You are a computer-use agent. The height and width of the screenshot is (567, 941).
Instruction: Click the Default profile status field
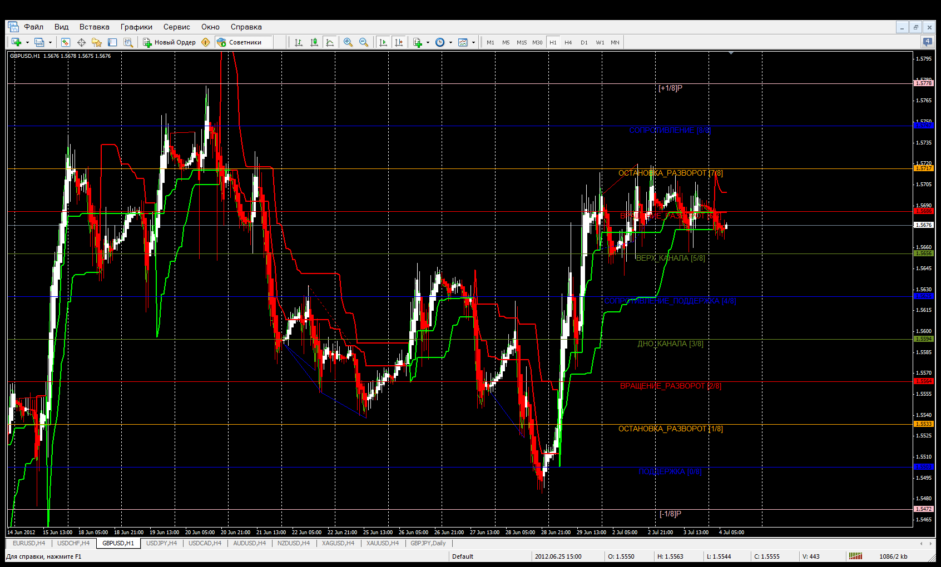click(490, 556)
